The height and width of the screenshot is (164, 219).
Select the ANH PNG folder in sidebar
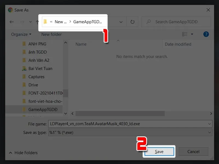pos(37,44)
